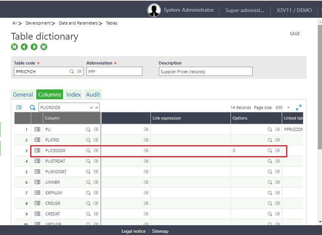Screen dimensions: 322x235
Task: Open the PLICRDIDX column filter dropdown
Action: [91, 107]
